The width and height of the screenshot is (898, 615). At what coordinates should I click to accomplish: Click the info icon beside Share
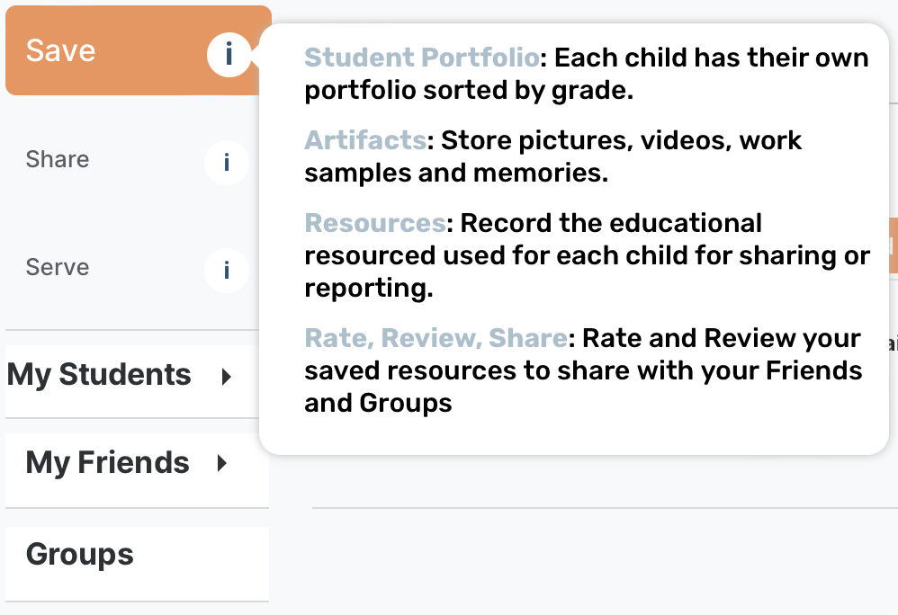226,163
